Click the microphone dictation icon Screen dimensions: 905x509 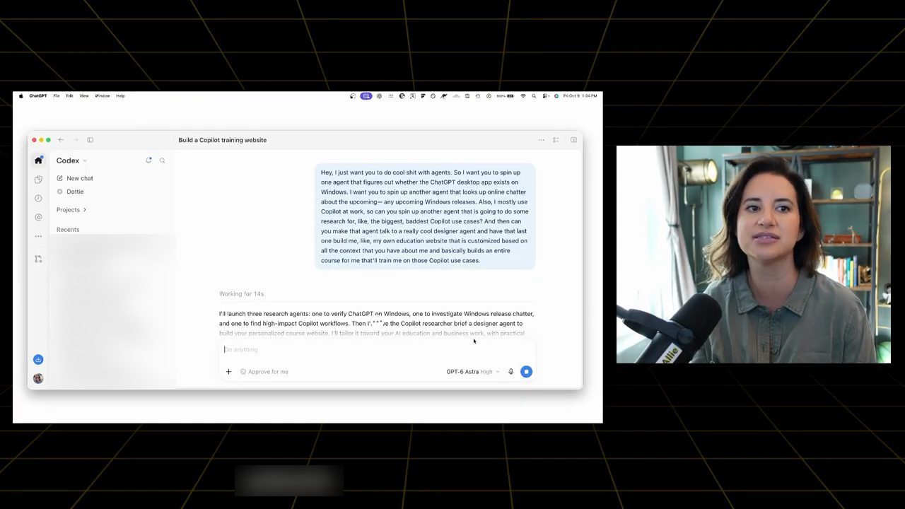510,372
